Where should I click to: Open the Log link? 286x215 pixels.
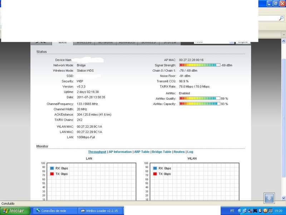(190, 152)
